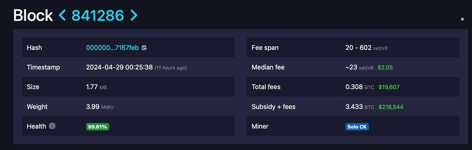Open the Solo CK miner badge
The image size is (472, 150).
(357, 127)
